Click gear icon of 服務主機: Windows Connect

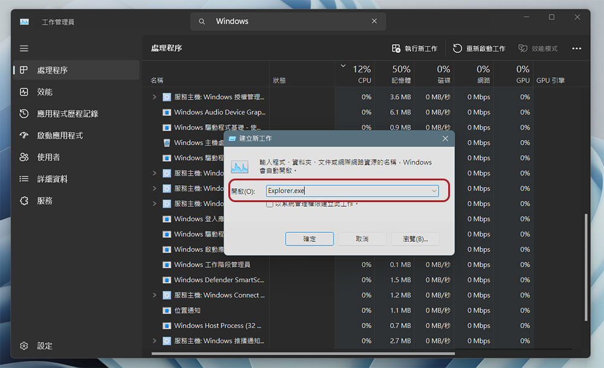coord(167,295)
